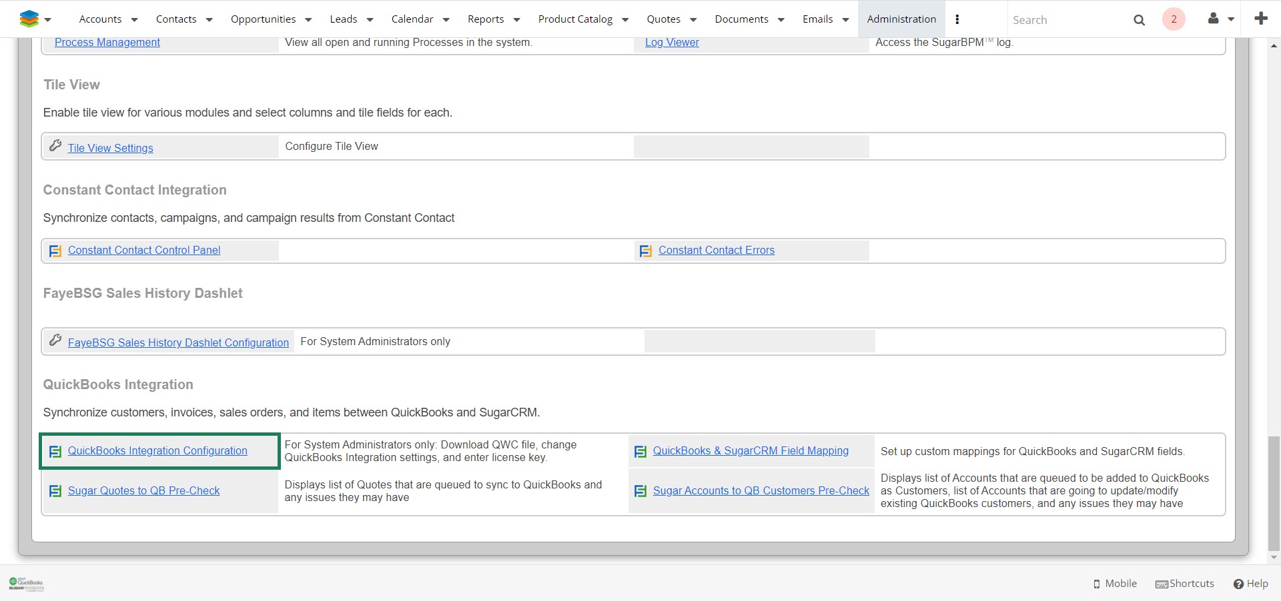Screen dimensions: 1281x601
Task: Click the icon next to Constant Contact Errors
Action: coord(645,251)
